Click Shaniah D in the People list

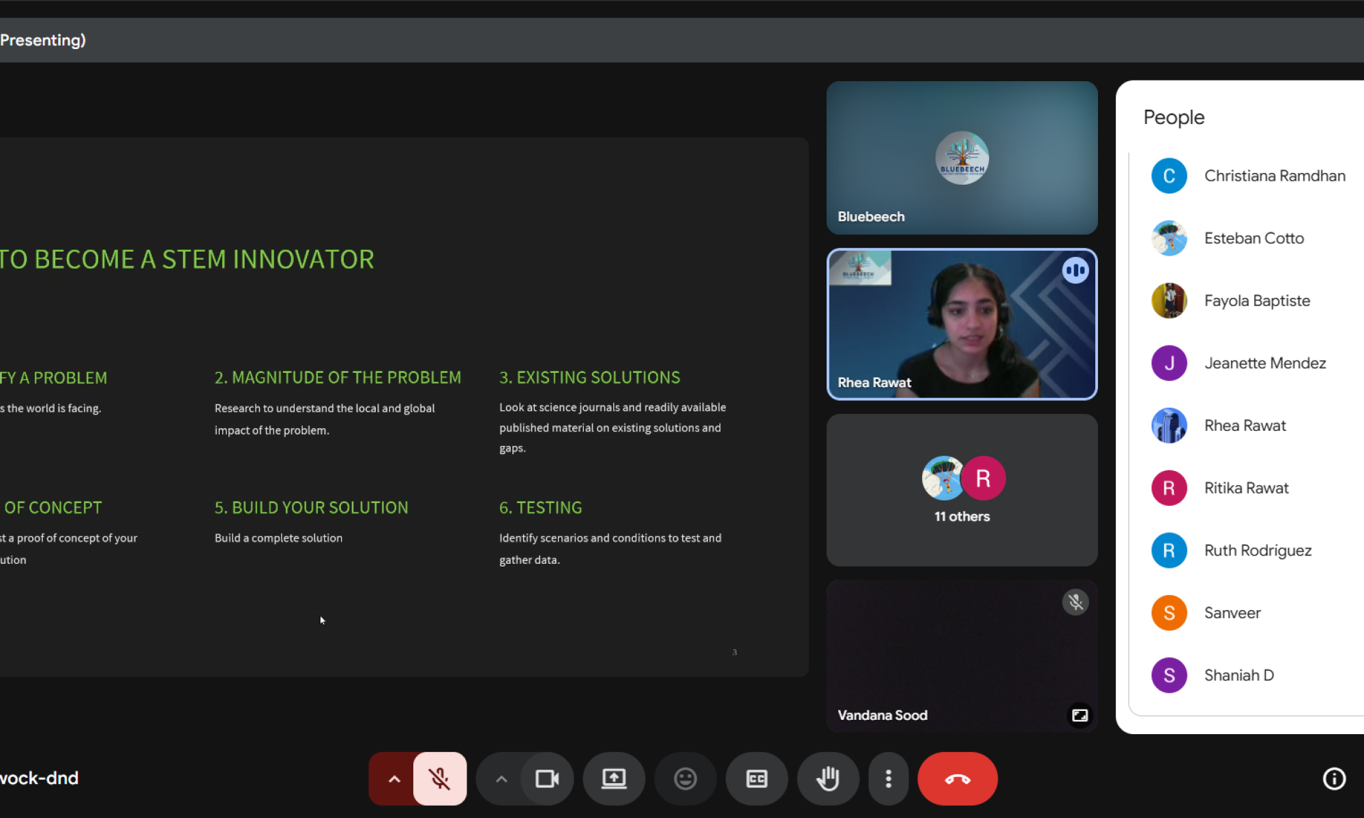[x=1248, y=676]
